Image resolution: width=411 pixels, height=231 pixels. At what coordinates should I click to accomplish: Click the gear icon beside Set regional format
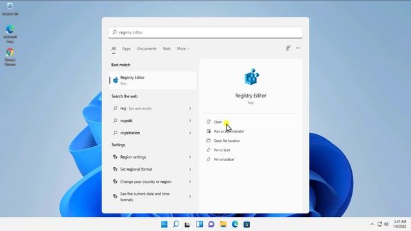click(x=115, y=169)
